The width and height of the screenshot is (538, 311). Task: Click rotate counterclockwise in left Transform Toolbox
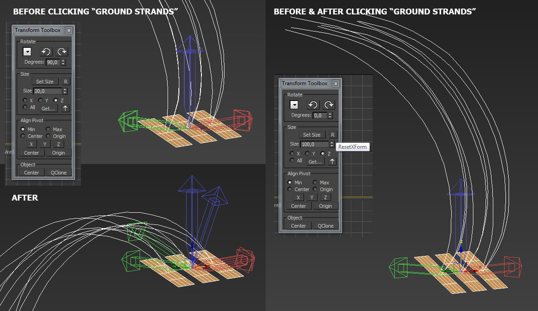45,51
